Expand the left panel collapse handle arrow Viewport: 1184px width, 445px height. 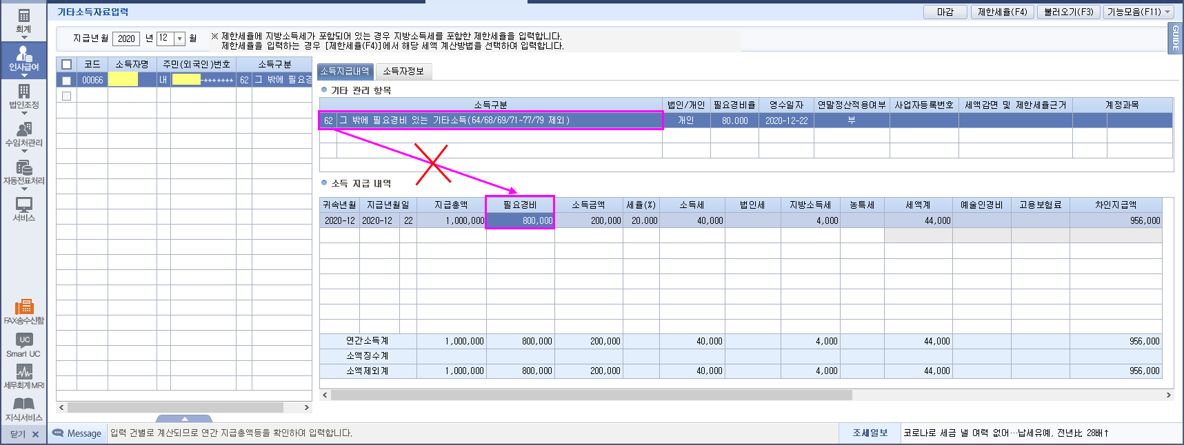click(x=184, y=418)
